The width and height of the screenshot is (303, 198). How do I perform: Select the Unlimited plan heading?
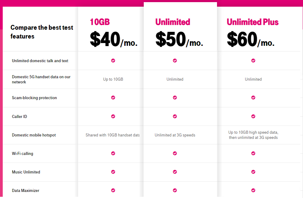click(x=173, y=22)
